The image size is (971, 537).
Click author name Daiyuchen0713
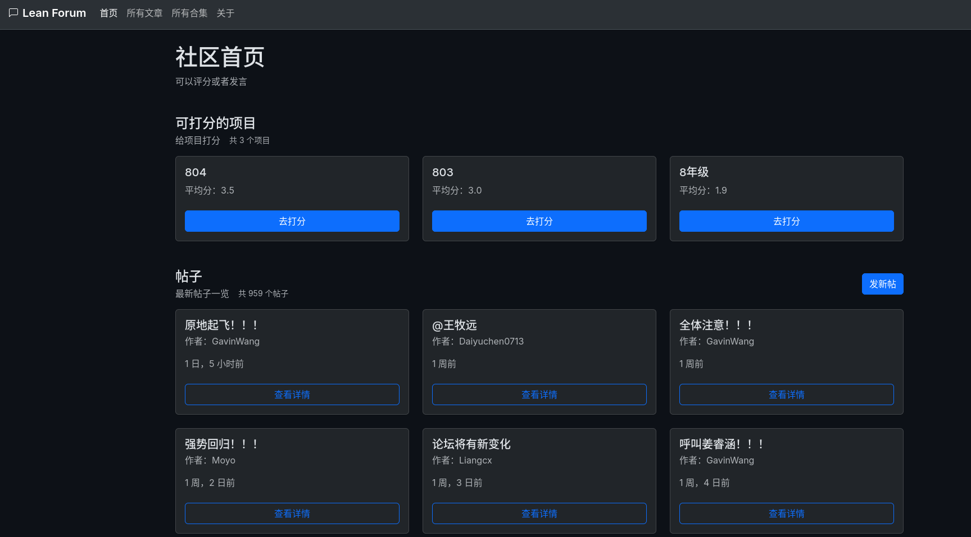tap(491, 341)
